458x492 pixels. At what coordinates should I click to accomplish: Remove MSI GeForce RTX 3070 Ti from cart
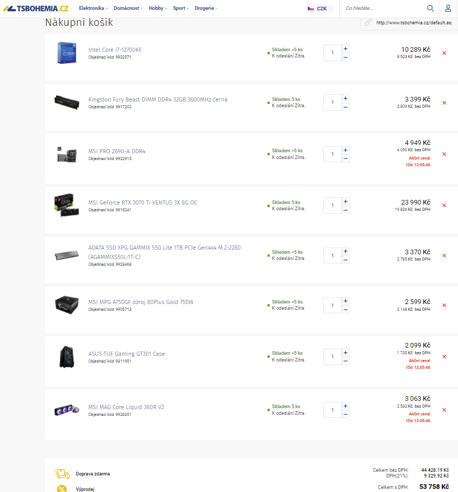(444, 205)
